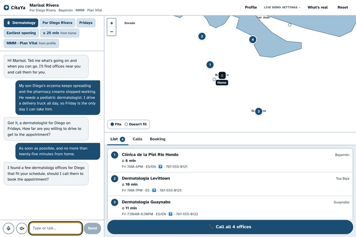The width and height of the screenshot is (356, 237).
Task: Click phone number 787-555-0122
Action: (x=187, y=214)
